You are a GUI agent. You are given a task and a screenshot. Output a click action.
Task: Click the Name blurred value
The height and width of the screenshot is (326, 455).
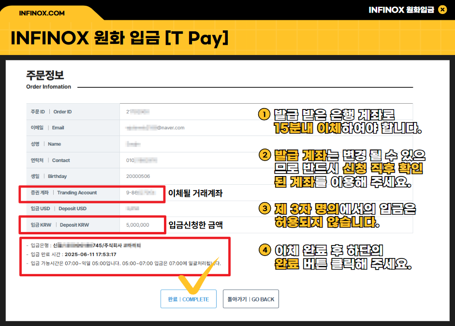[x=133, y=144]
